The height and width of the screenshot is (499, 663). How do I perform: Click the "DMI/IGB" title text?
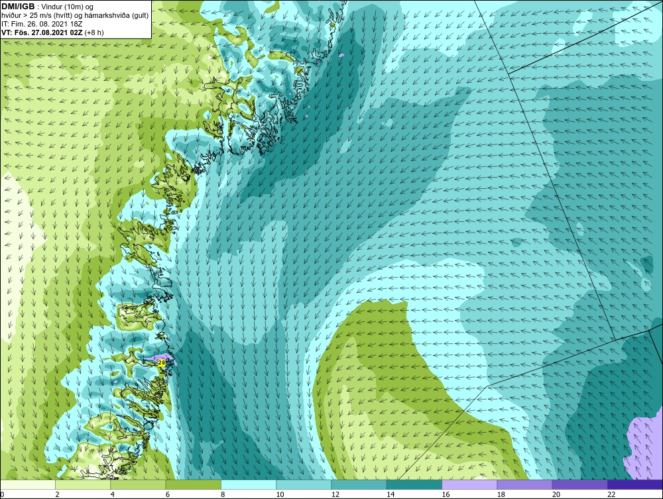tap(18, 7)
